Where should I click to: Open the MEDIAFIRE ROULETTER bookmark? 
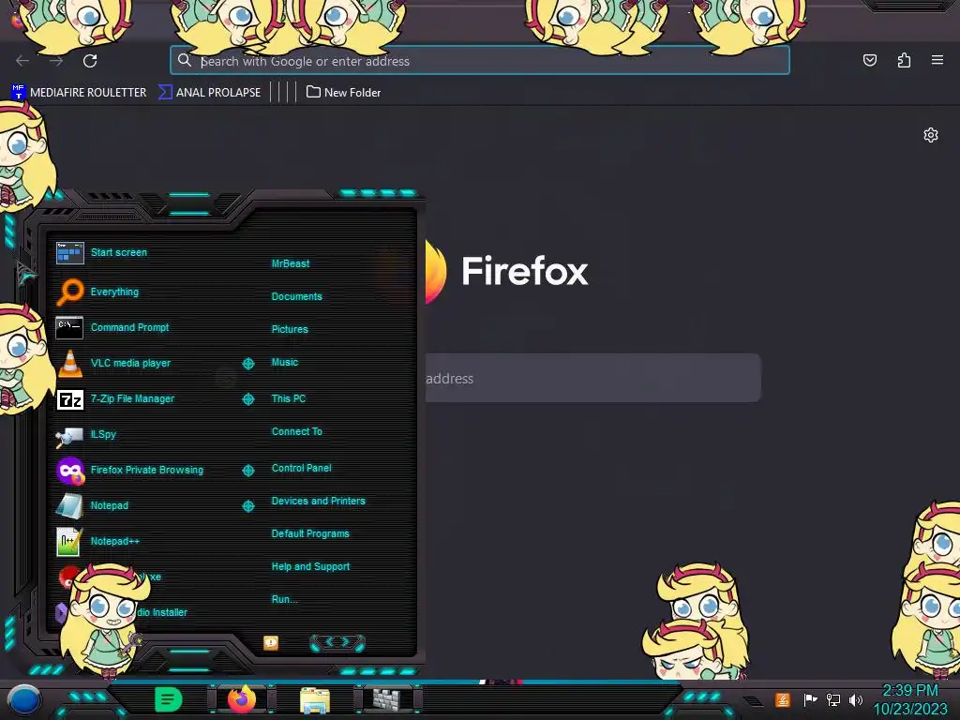point(79,93)
